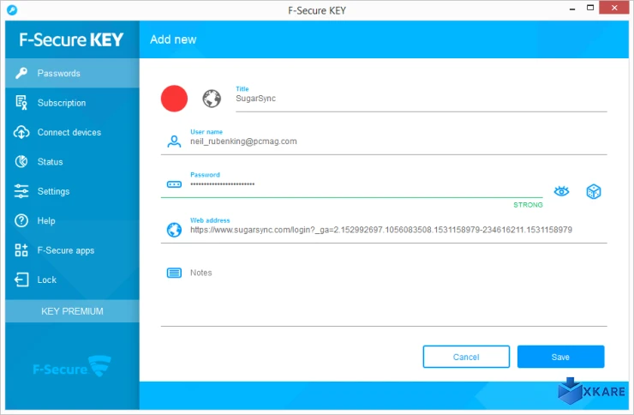Go to Connect devices
The image size is (634, 415).
(x=72, y=132)
